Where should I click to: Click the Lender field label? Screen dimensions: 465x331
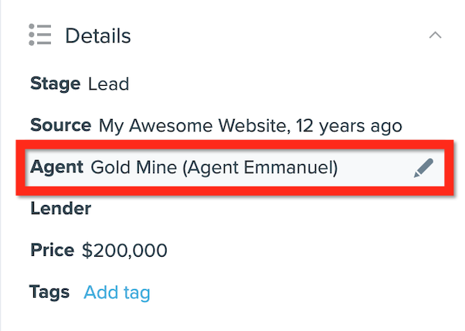pos(61,208)
